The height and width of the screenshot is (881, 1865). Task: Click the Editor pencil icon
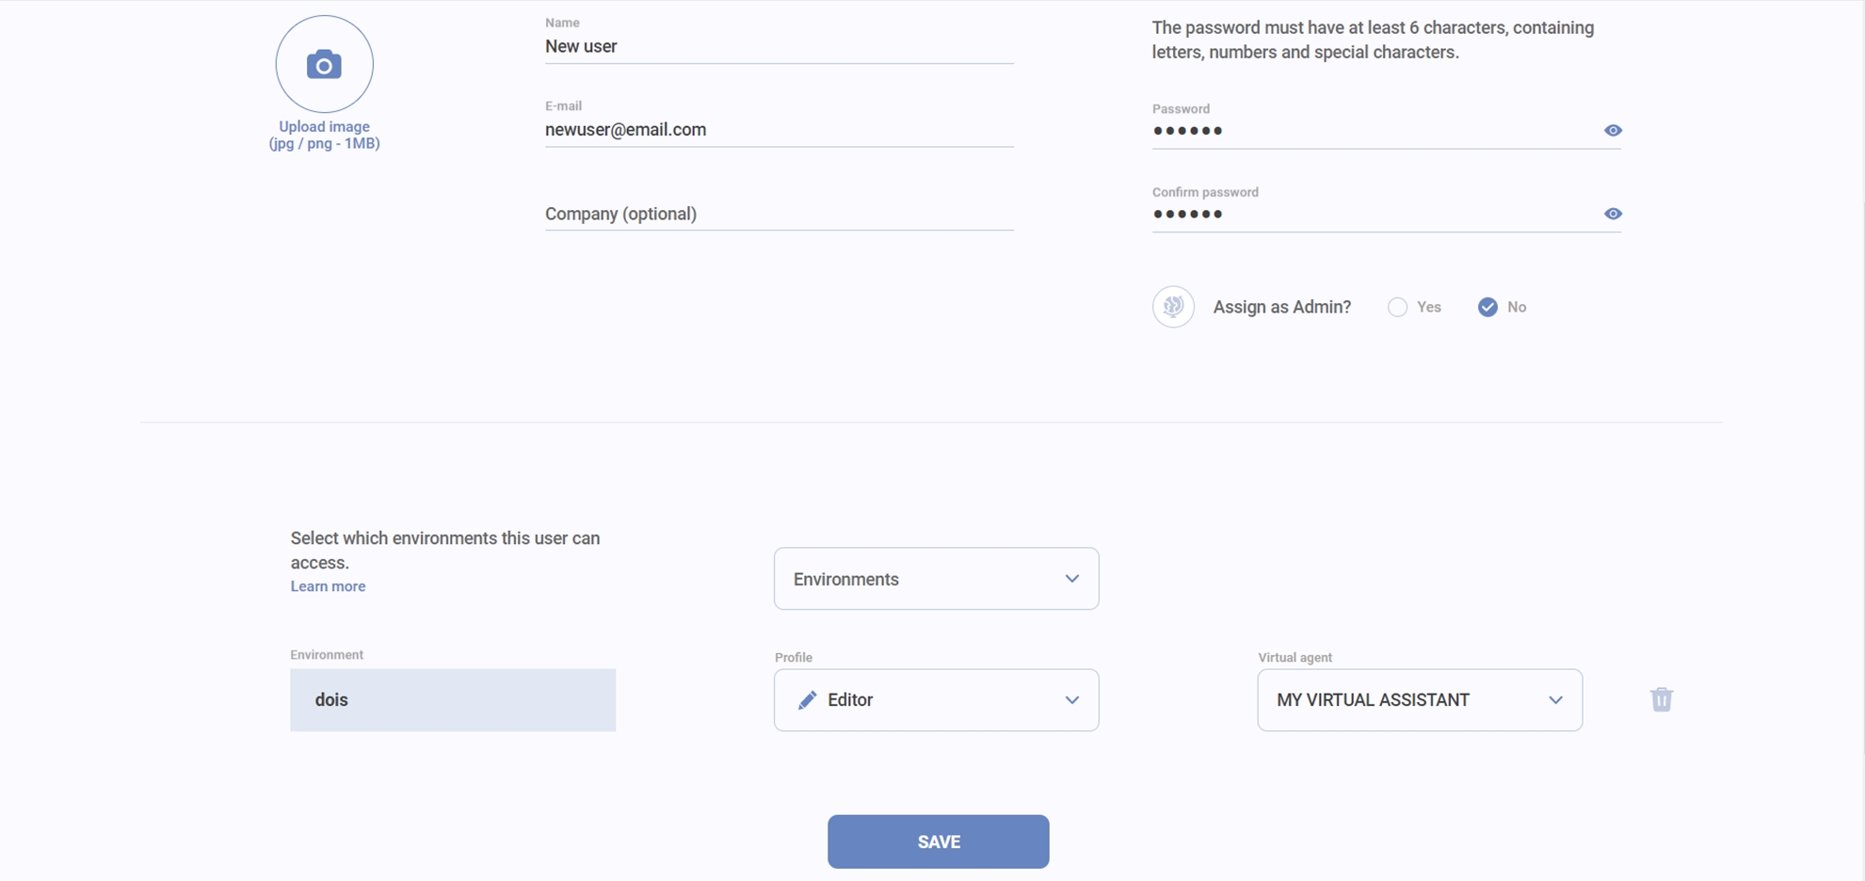[807, 700]
